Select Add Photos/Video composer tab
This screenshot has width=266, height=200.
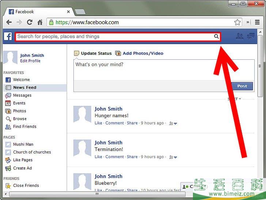tap(143, 53)
